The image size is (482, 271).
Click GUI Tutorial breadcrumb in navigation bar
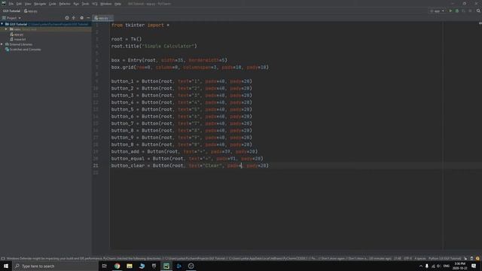(x=11, y=11)
